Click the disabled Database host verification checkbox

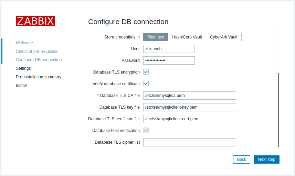point(146,130)
